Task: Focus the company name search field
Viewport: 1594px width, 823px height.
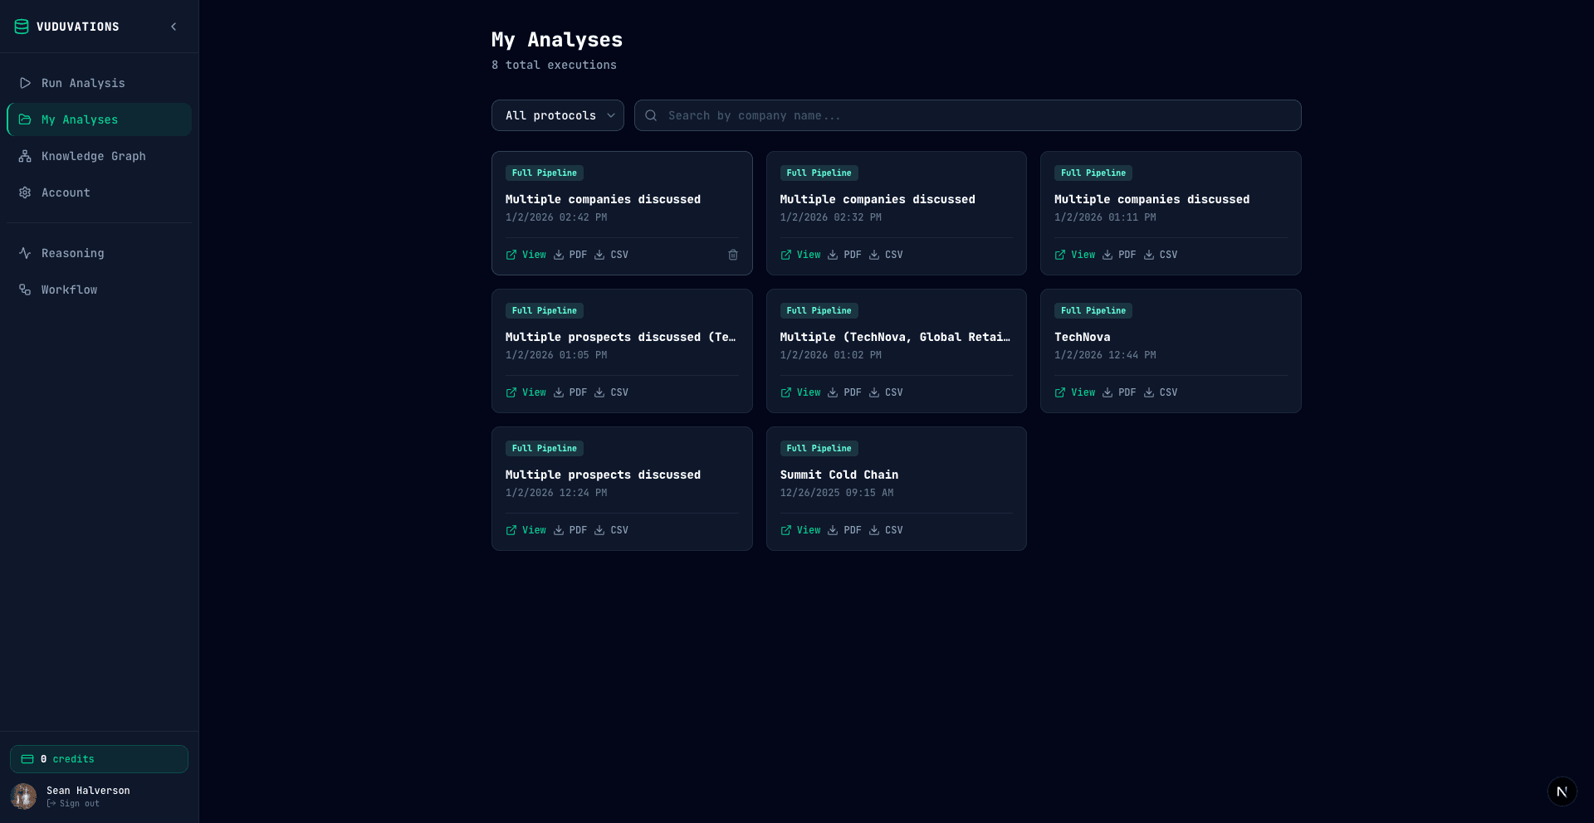Action: pos(968,115)
